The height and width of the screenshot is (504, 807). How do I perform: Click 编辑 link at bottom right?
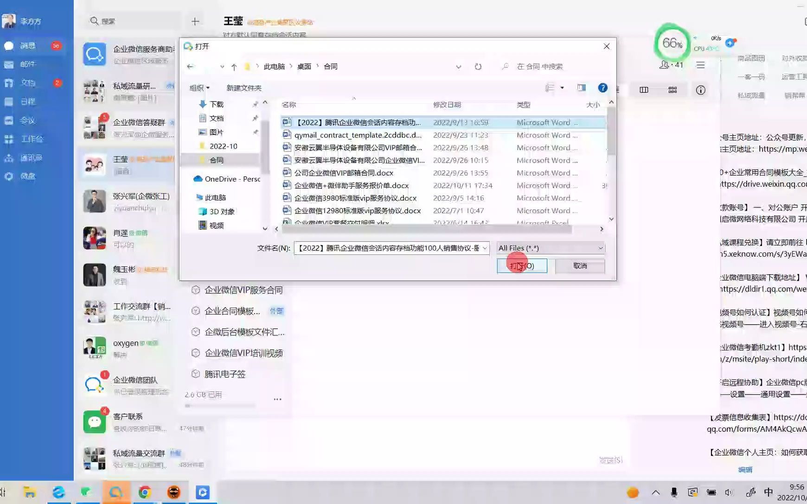pyautogui.click(x=745, y=470)
